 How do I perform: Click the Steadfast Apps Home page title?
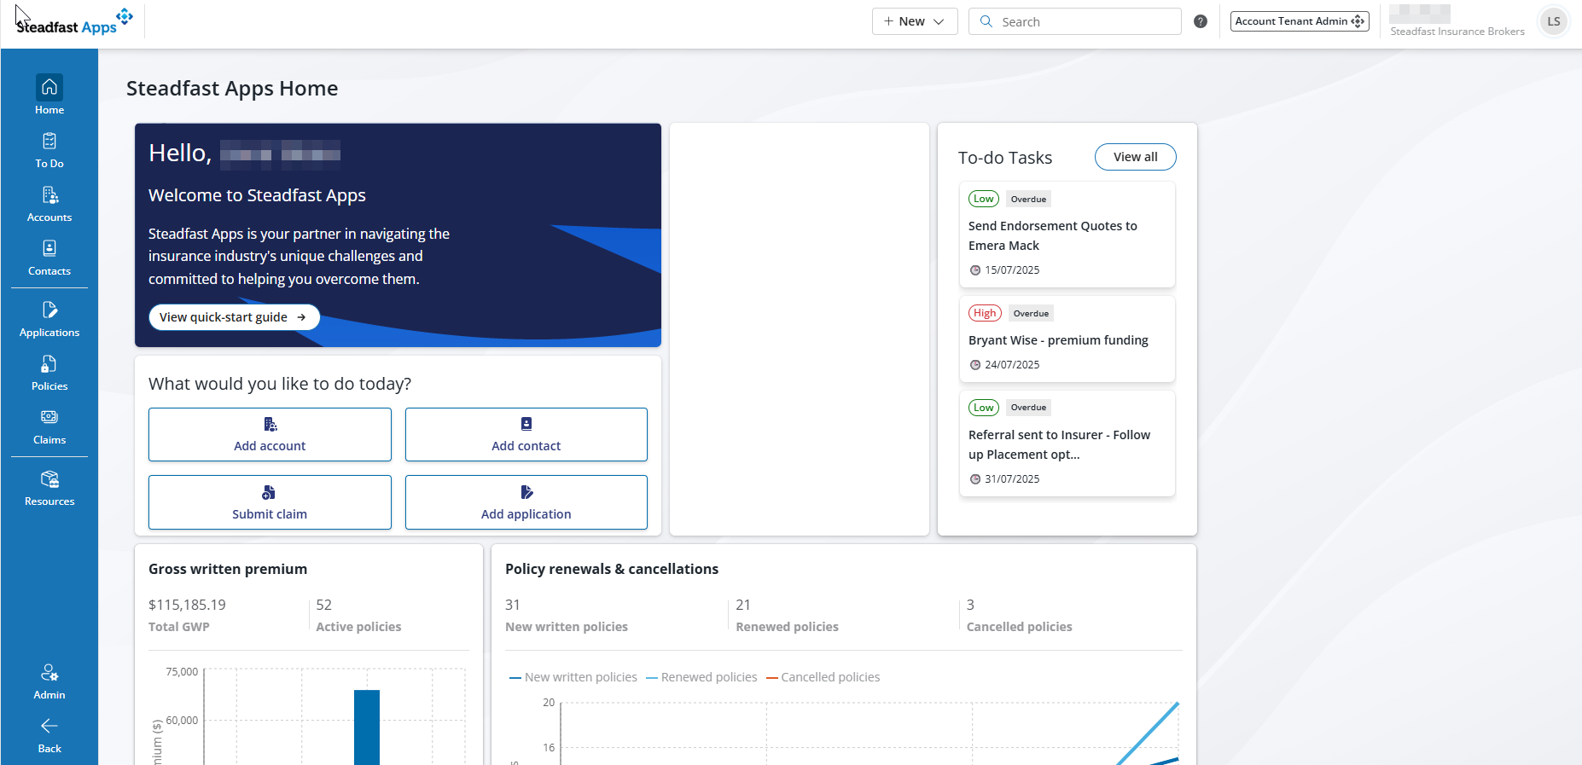pyautogui.click(x=232, y=89)
